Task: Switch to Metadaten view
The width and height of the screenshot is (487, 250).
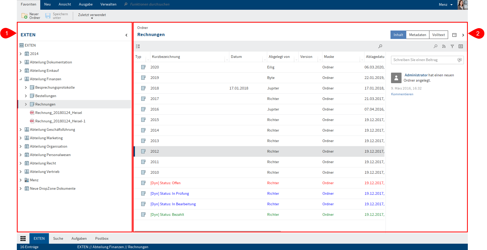Action: pyautogui.click(x=418, y=35)
